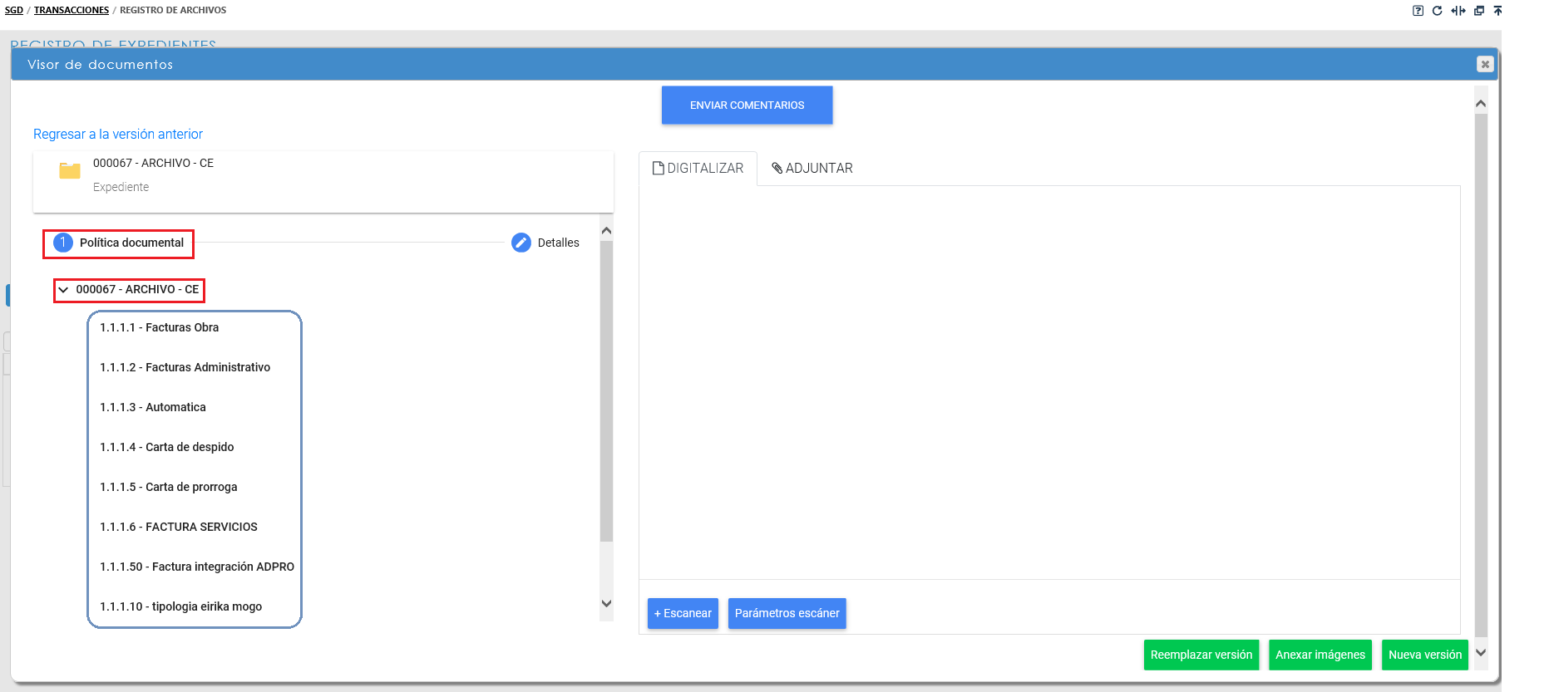The image size is (1559, 692).
Task: Switch to the DIGITALIZAR tab
Action: [x=698, y=168]
